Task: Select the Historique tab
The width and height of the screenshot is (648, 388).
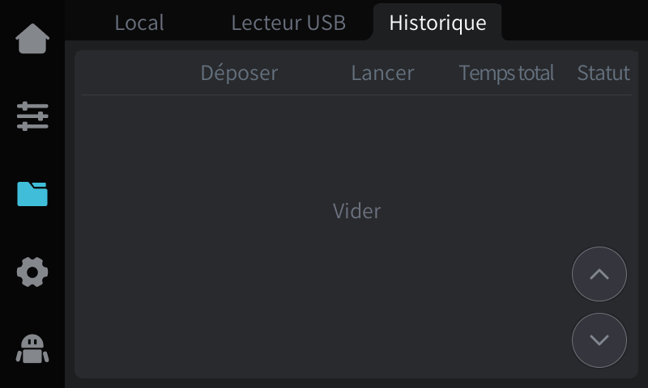Action: click(x=437, y=23)
